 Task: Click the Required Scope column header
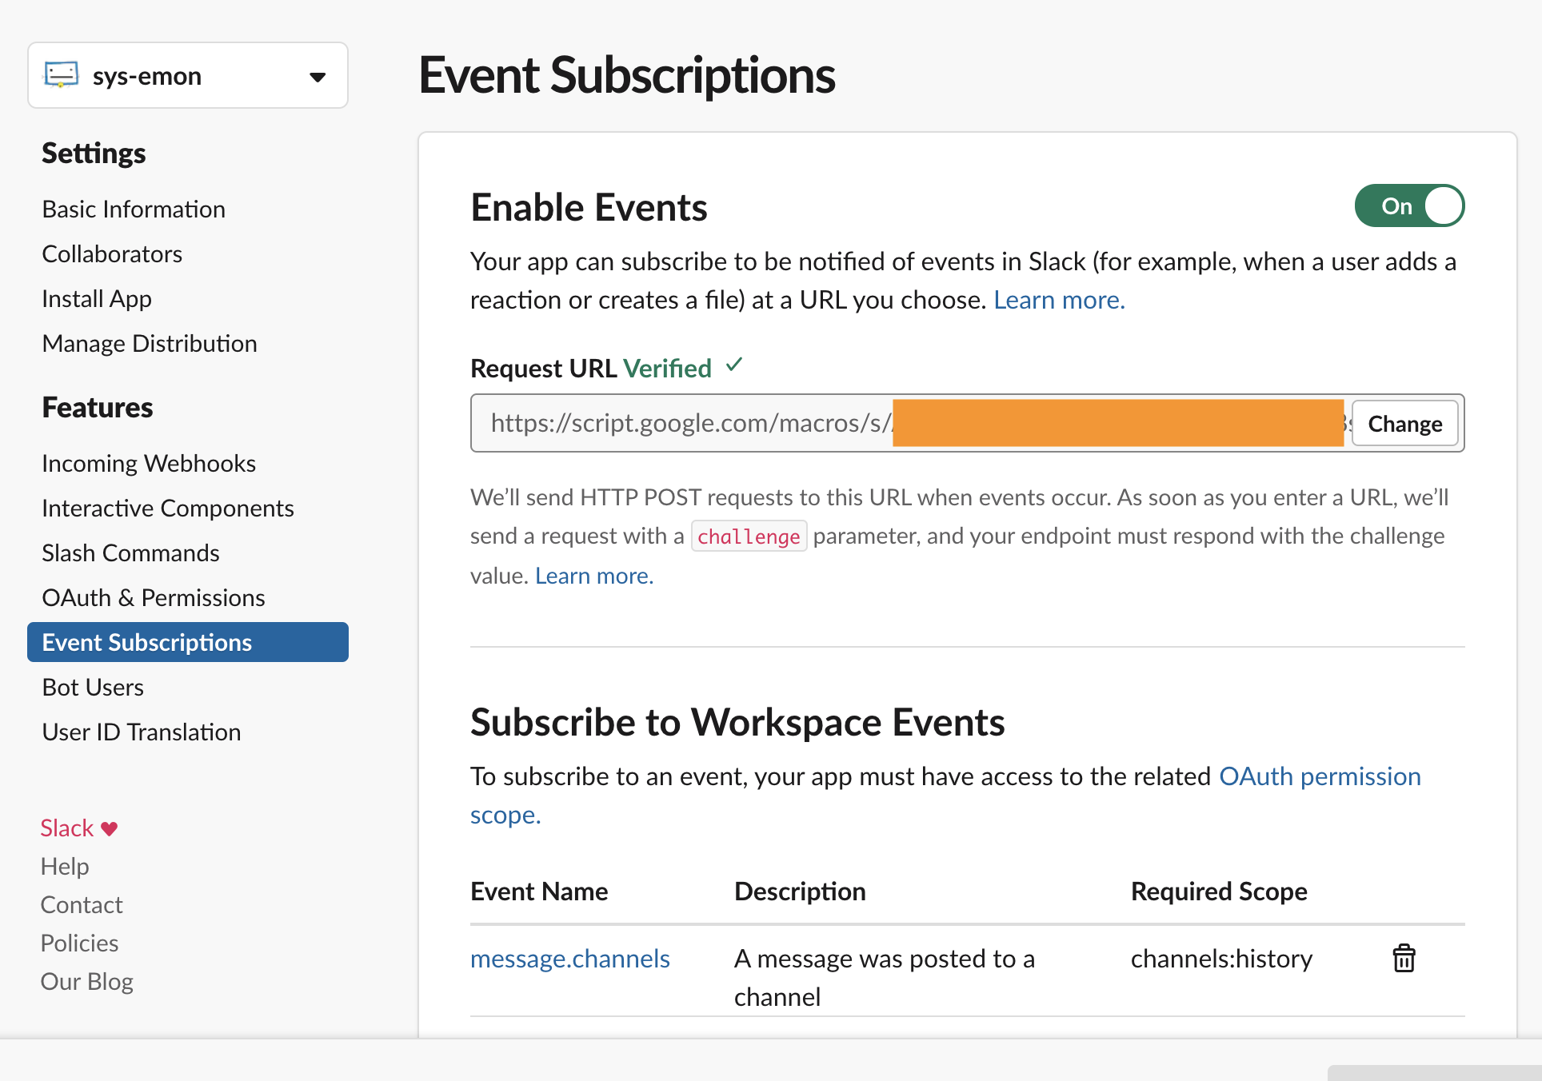[1219, 892]
